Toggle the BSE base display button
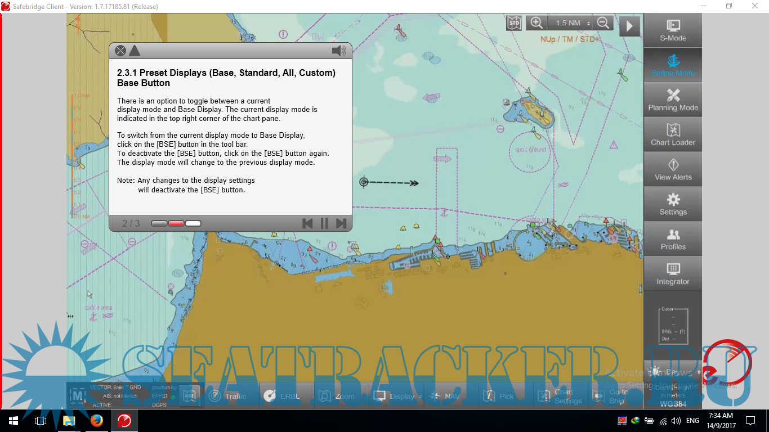This screenshot has height=432, width=769. point(190,396)
